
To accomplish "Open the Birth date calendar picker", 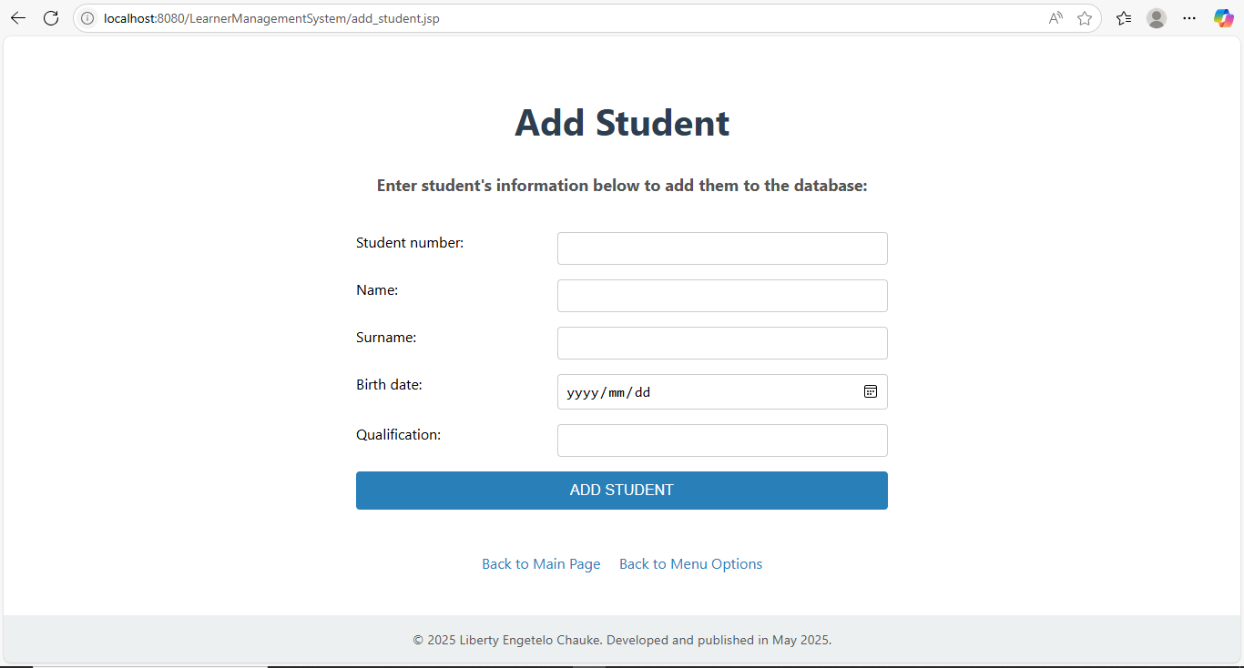I will point(871,391).
